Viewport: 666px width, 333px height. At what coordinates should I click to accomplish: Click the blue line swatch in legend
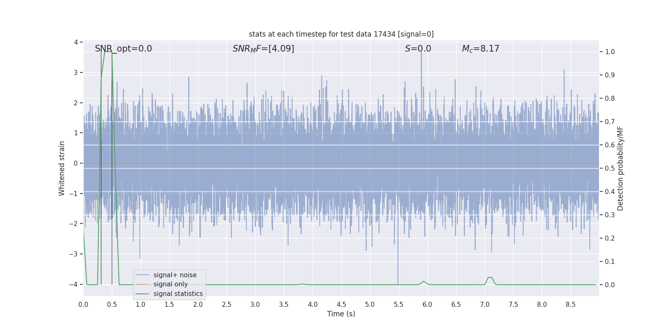[142, 275]
